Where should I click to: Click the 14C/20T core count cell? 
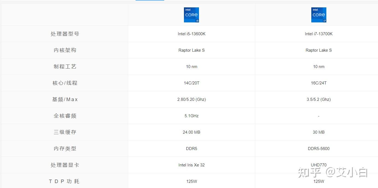(x=192, y=83)
